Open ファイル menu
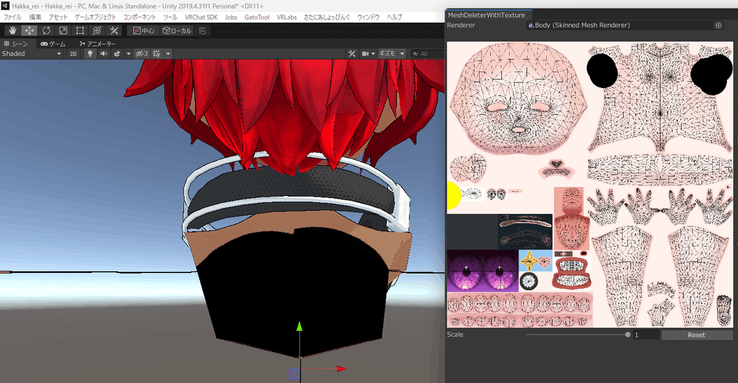Screen dimensions: 738x383 pyautogui.click(x=12, y=17)
